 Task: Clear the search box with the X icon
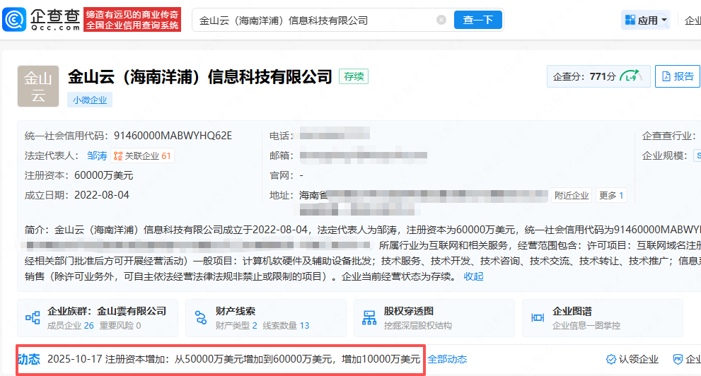pos(441,20)
